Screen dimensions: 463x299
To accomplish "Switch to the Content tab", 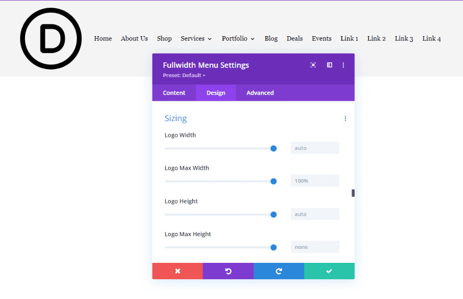I will pos(174,93).
